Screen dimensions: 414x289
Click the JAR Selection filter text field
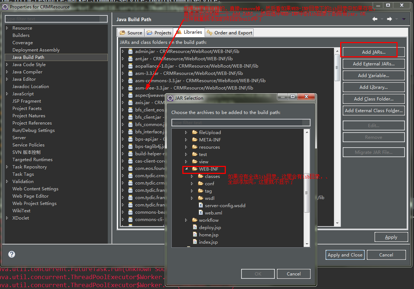pos(241,122)
